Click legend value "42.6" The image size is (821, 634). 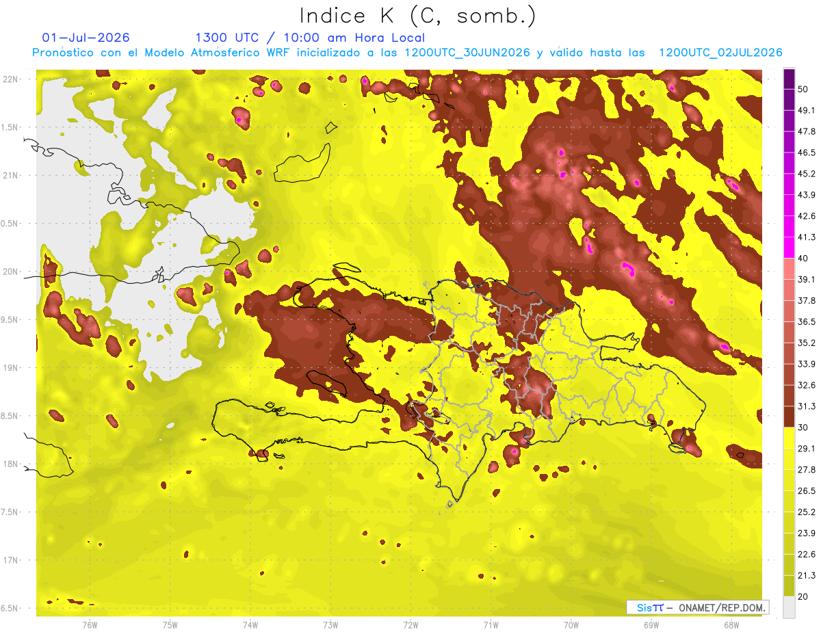[807, 216]
